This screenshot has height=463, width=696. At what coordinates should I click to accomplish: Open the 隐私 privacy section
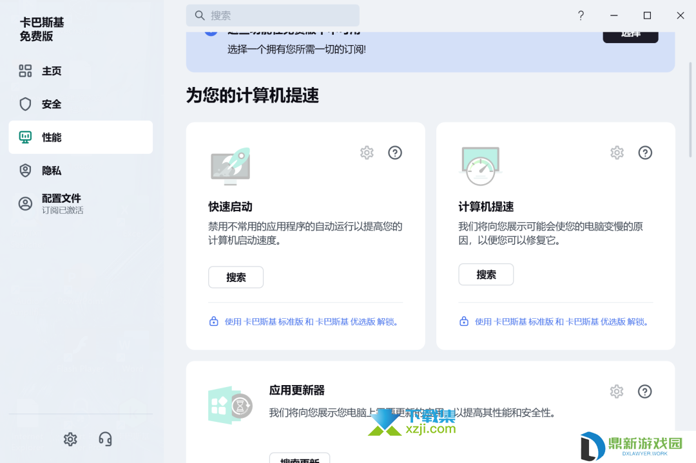[81, 171]
